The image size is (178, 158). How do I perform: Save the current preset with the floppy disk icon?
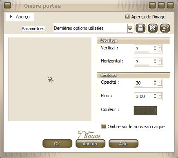tap(140, 28)
